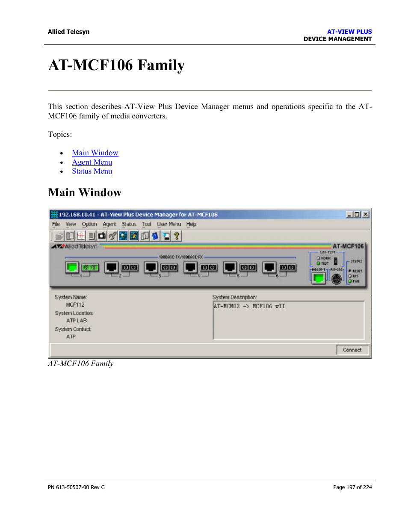Select the fiber port of pair 2
The width and height of the screenshot is (408, 528).
click(x=130, y=268)
